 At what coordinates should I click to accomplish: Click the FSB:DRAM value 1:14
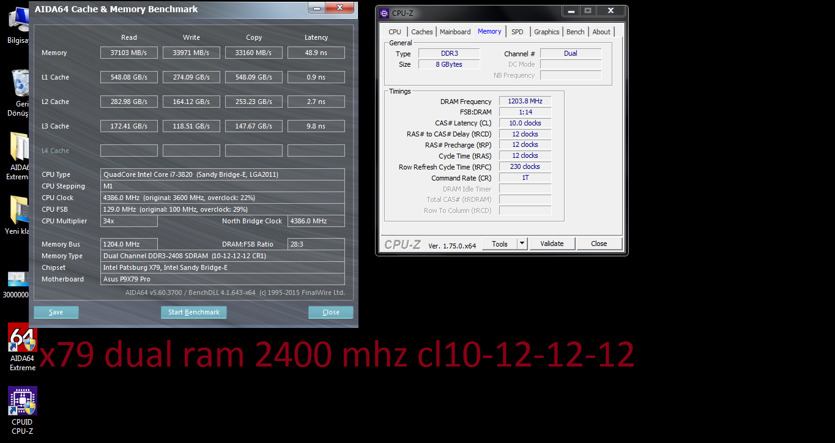click(525, 112)
